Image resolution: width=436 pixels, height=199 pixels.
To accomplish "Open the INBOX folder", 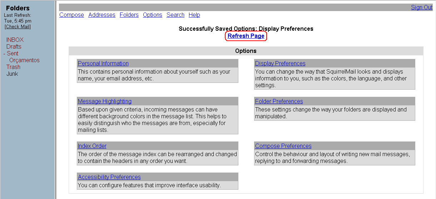I will pos(15,40).
